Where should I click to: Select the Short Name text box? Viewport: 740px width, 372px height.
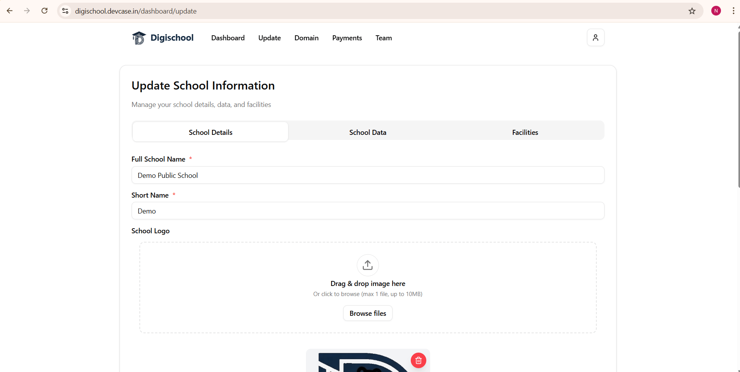tap(368, 210)
